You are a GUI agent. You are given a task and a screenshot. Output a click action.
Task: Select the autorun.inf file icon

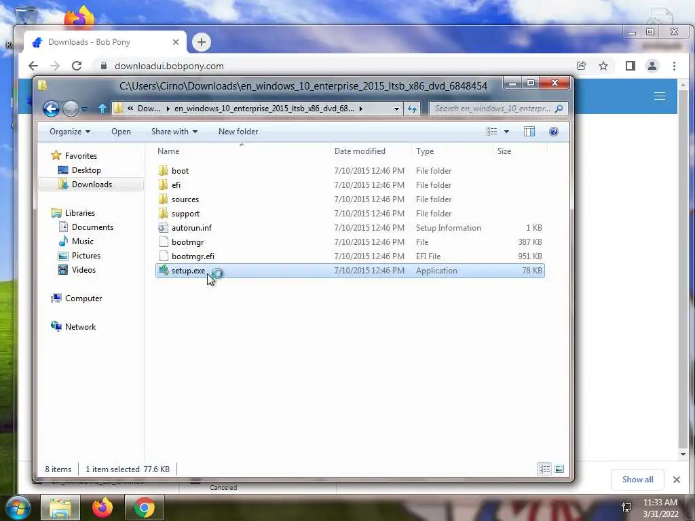click(x=163, y=228)
